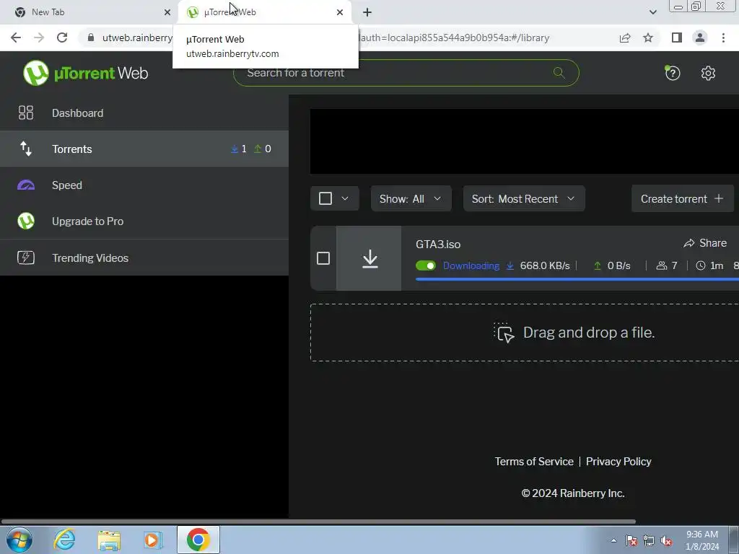
Task: Open the Dashboard menu item
Action: click(144, 113)
